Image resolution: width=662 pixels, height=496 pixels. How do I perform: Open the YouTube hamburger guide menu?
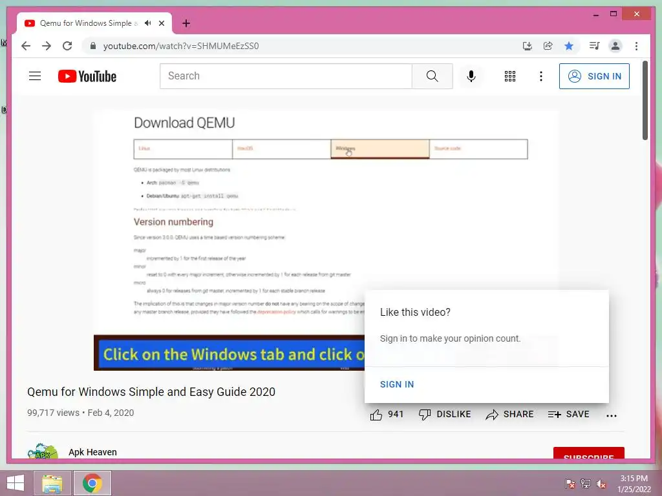[x=35, y=76]
